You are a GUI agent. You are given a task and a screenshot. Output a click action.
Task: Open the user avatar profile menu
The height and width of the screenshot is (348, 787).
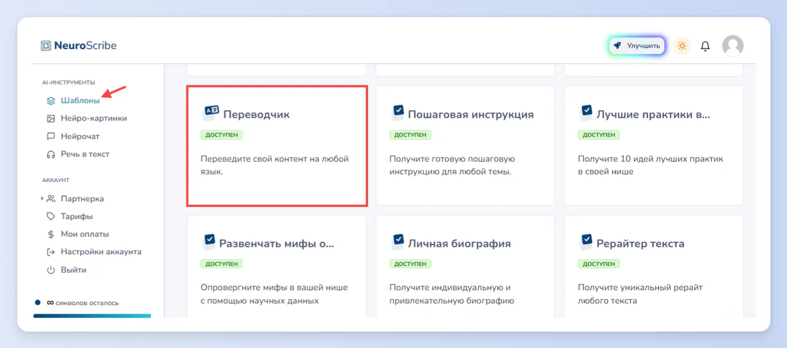pyautogui.click(x=732, y=46)
